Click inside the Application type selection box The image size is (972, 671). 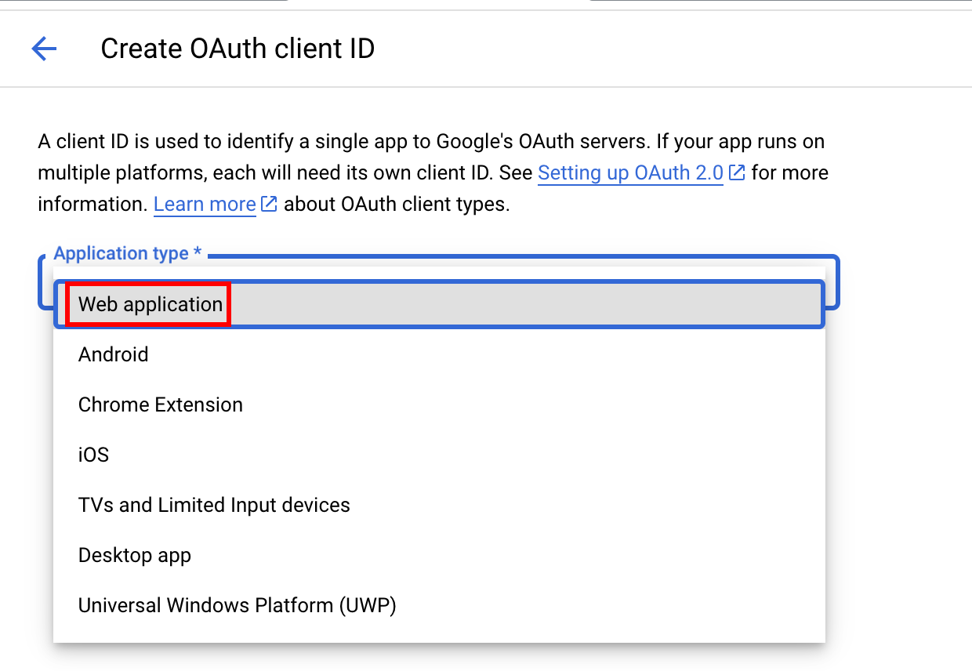[470, 304]
